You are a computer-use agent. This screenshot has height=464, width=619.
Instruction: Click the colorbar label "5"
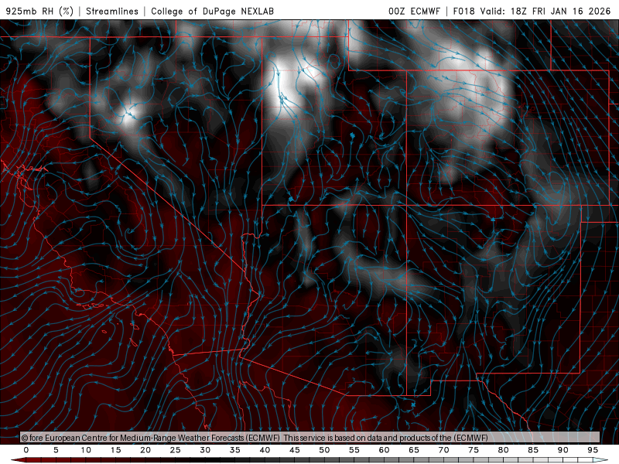56,450
